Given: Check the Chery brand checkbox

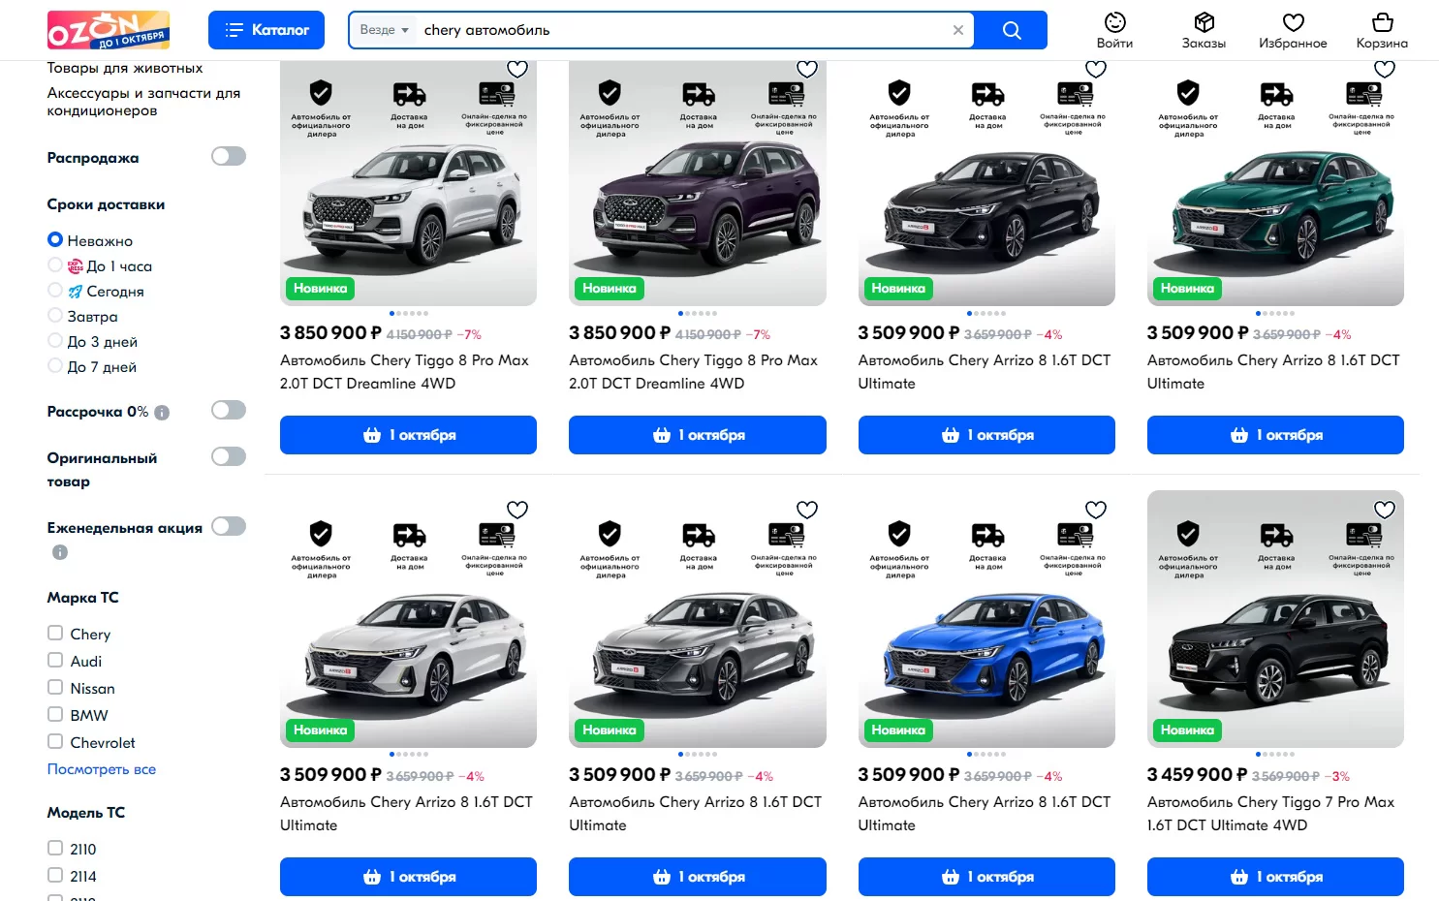Looking at the screenshot, I should (55, 634).
